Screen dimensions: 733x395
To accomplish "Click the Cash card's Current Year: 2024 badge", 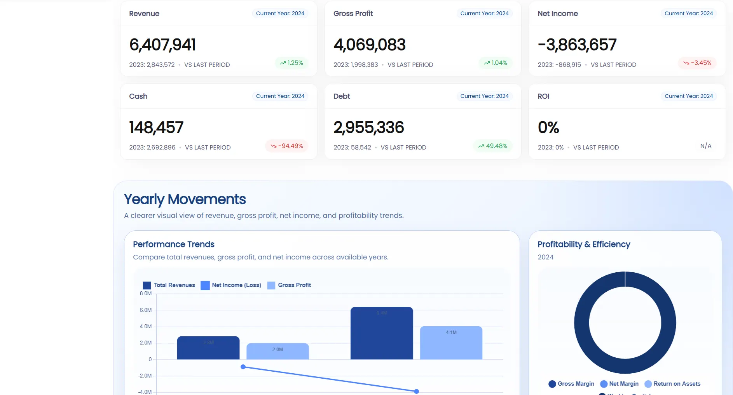I will (280, 96).
